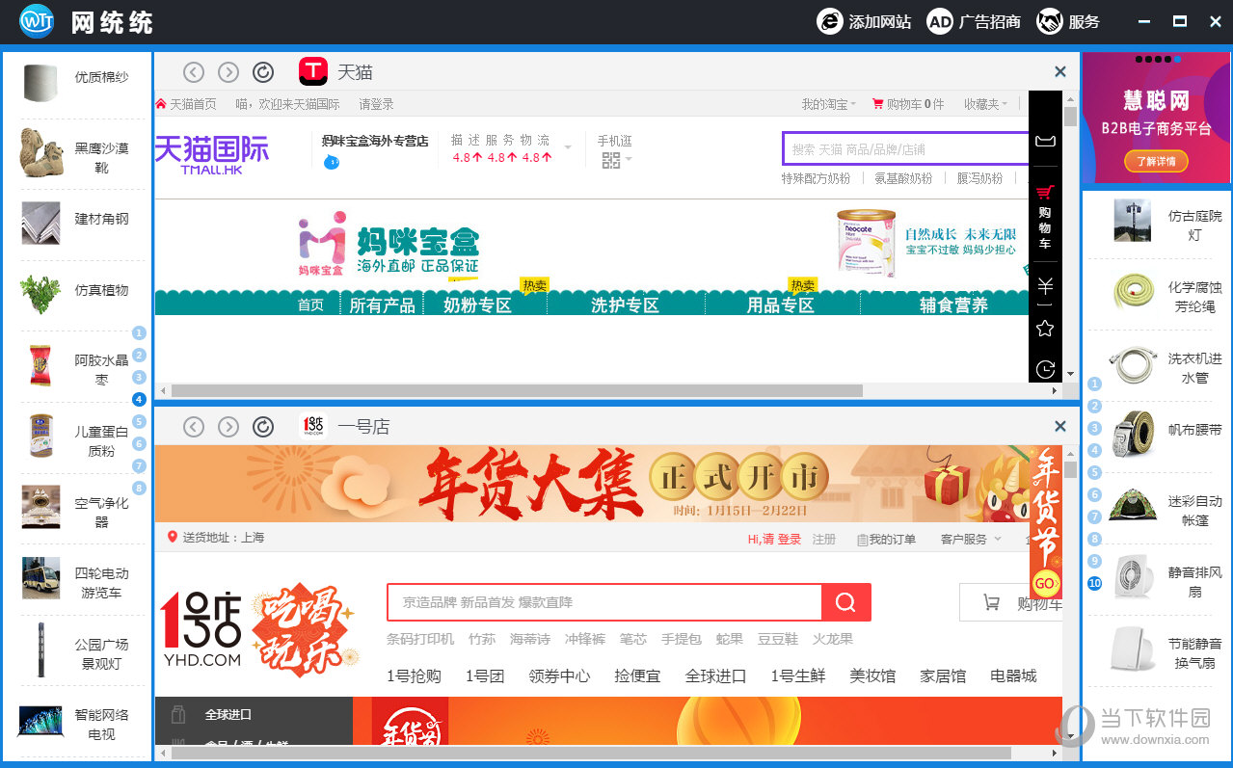Viewport: 1233px width, 768px height.
Task: Refresh the 天猫 panel
Action: (263, 72)
